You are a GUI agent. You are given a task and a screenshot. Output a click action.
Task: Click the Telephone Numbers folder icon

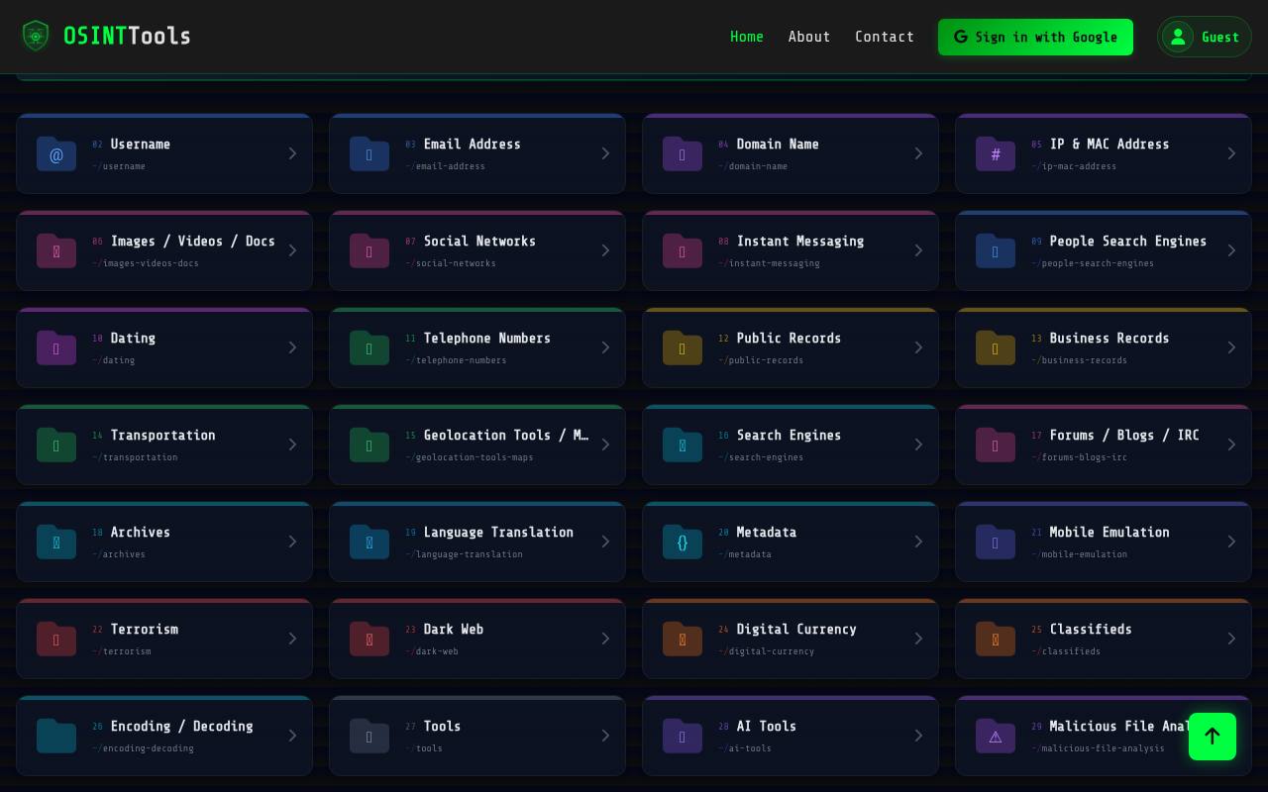[370, 347]
